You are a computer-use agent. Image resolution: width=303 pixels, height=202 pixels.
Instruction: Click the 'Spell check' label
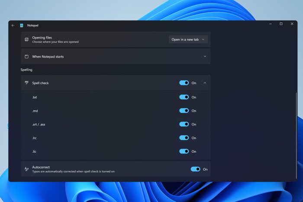pos(40,83)
